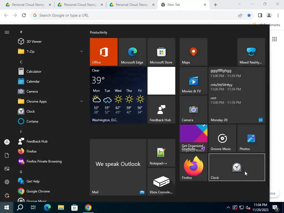Open Task View on taskbar
This screenshot has width=284, height=213.
tap(33, 207)
